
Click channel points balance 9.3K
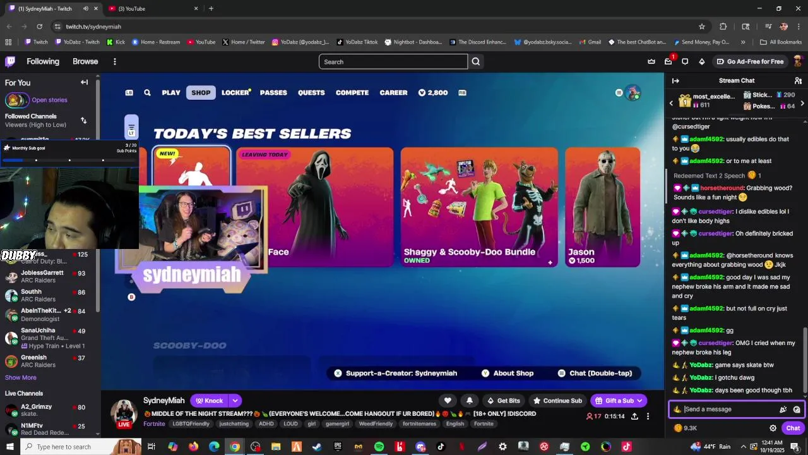pyautogui.click(x=685, y=428)
